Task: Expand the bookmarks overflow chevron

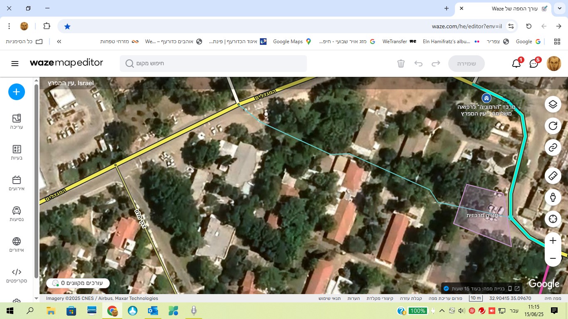Action: pos(59,42)
